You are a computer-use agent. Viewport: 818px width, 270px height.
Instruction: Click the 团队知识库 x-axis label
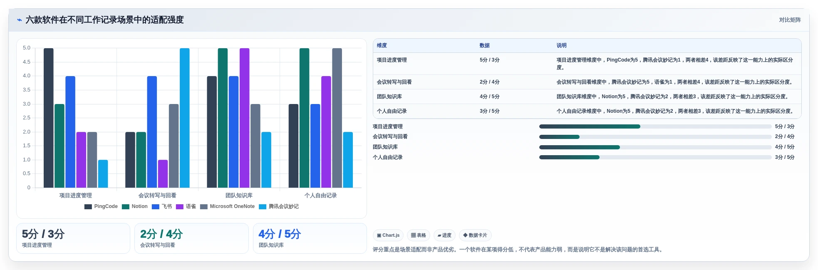(239, 196)
